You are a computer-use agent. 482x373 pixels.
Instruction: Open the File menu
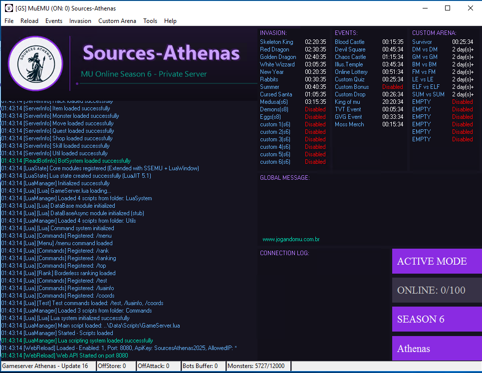coord(8,21)
